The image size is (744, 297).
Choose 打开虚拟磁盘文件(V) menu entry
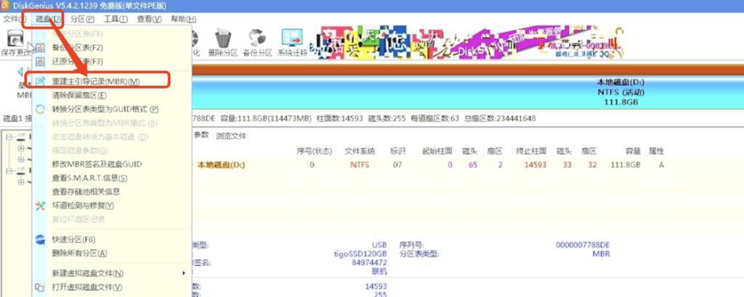click(87, 288)
